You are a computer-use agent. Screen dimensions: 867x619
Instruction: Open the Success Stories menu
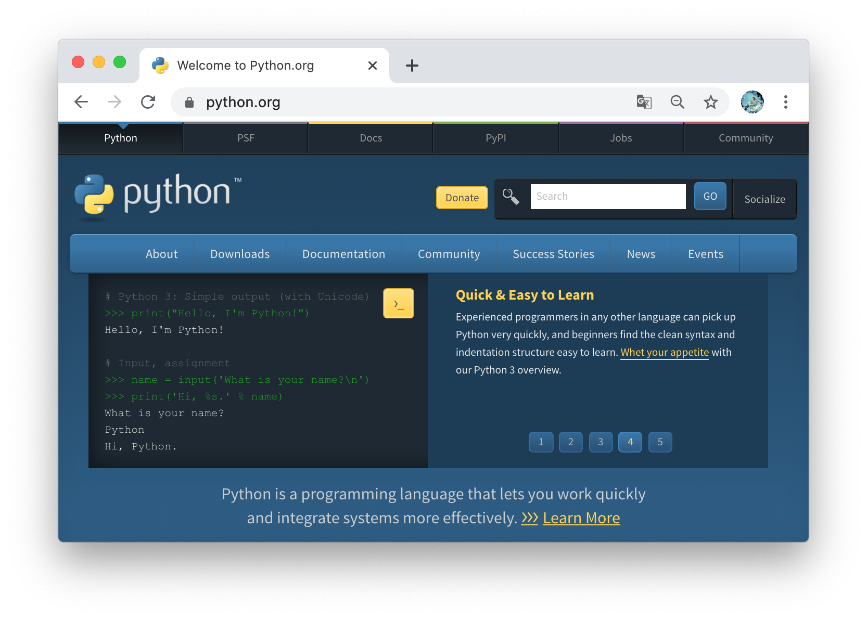click(554, 254)
